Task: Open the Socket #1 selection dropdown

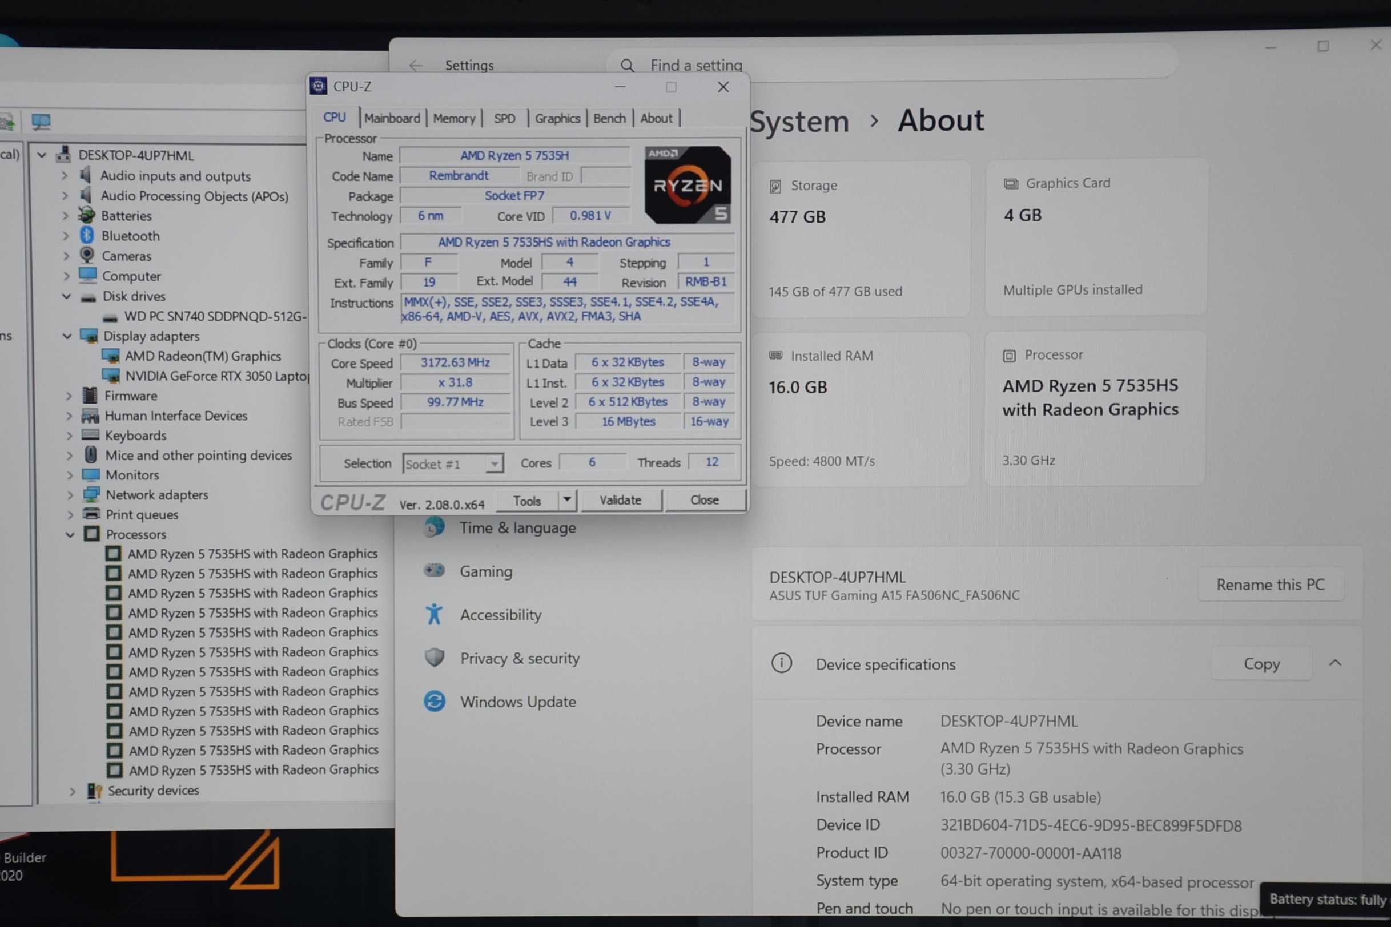Action: tap(493, 464)
